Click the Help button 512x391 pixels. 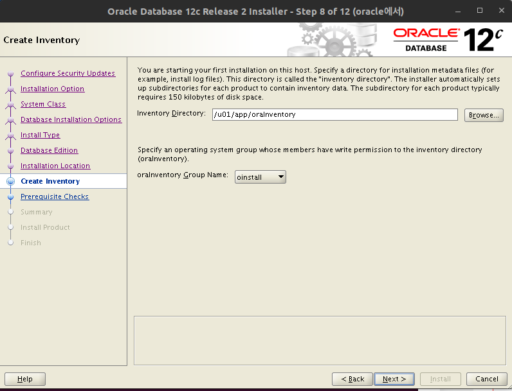coord(25,379)
